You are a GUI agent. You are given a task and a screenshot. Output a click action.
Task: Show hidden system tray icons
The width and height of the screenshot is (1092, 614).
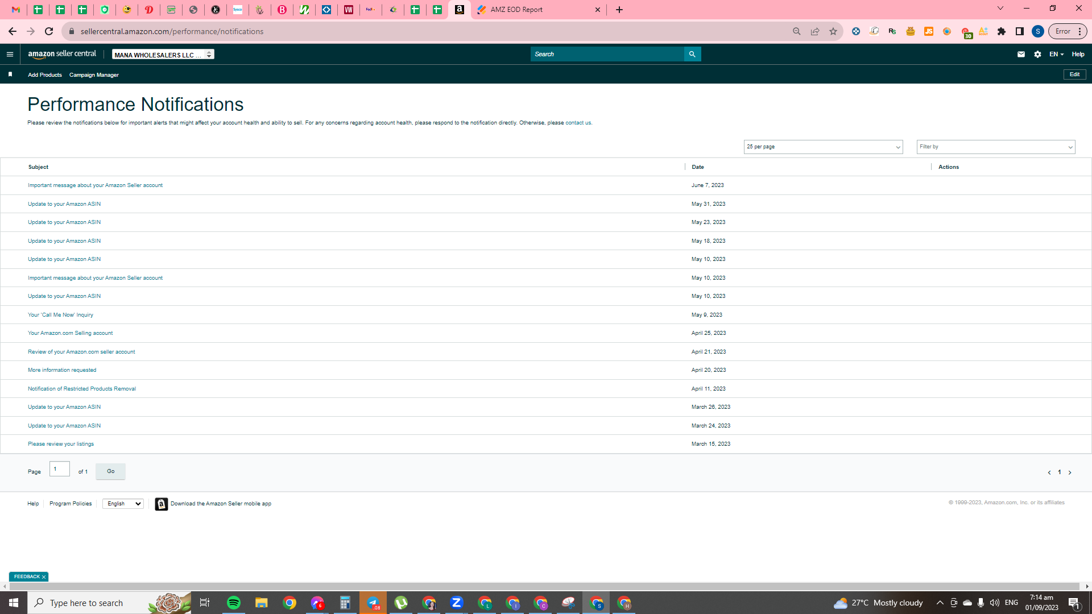pos(940,603)
